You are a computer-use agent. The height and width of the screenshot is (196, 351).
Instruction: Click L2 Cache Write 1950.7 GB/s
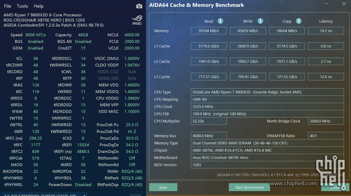point(248,61)
